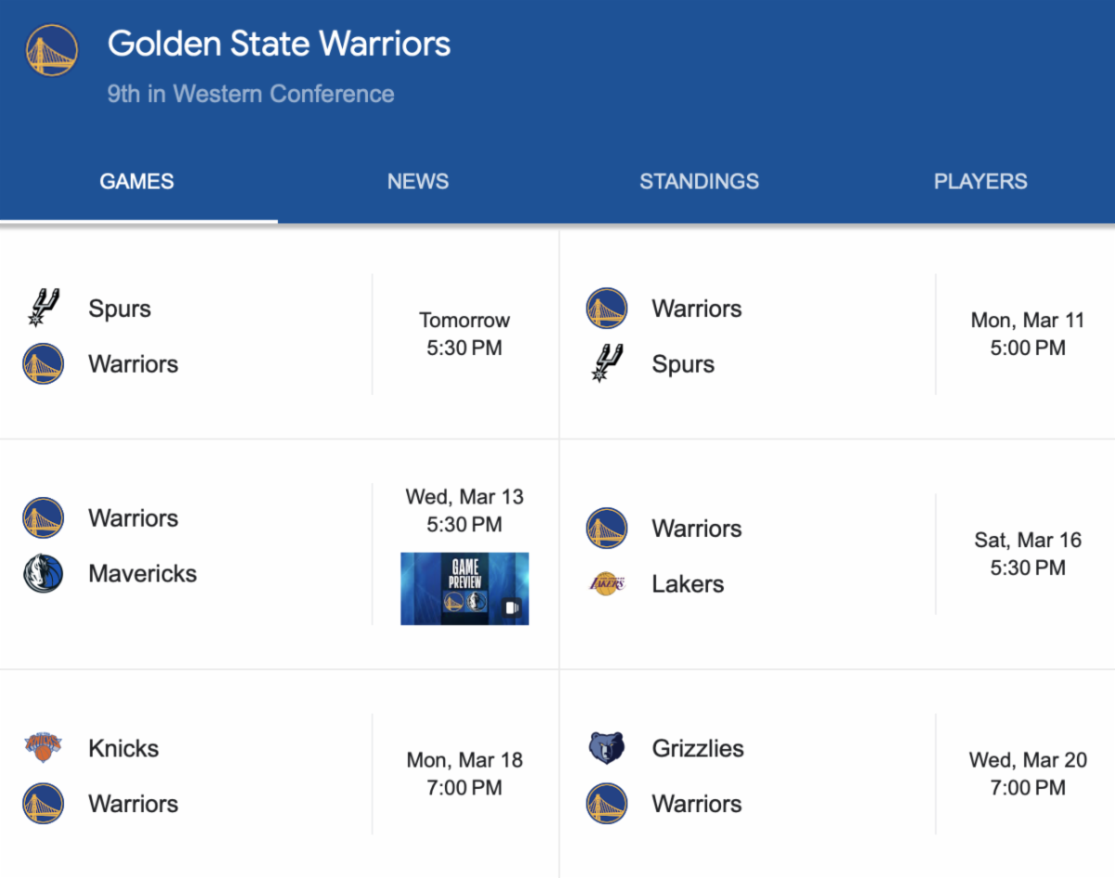The image size is (1115, 878).
Task: Click the Lakers team logo
Action: click(607, 583)
